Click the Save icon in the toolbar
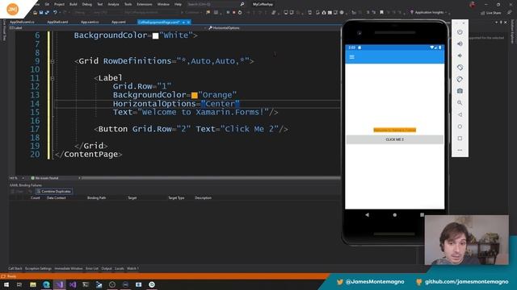Image resolution: width=517 pixels, height=290 pixels. point(41,13)
